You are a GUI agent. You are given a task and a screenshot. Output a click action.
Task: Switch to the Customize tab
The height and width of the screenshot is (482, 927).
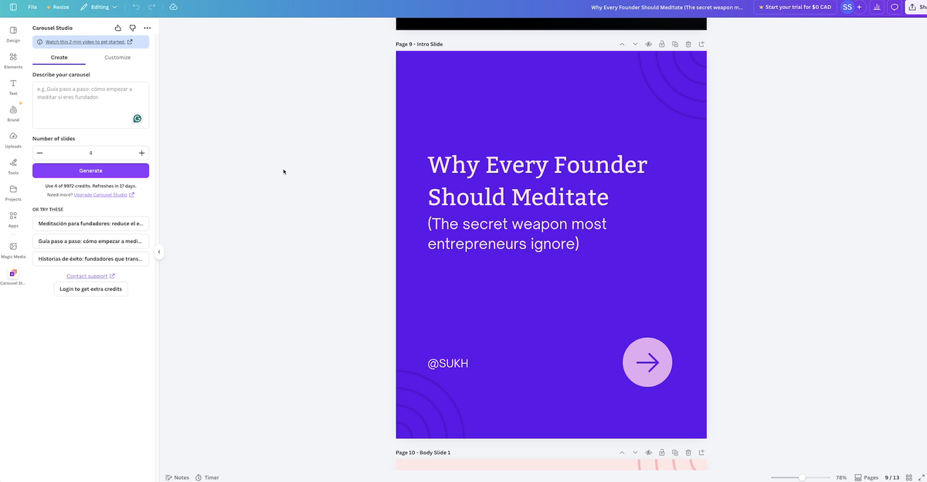click(117, 57)
